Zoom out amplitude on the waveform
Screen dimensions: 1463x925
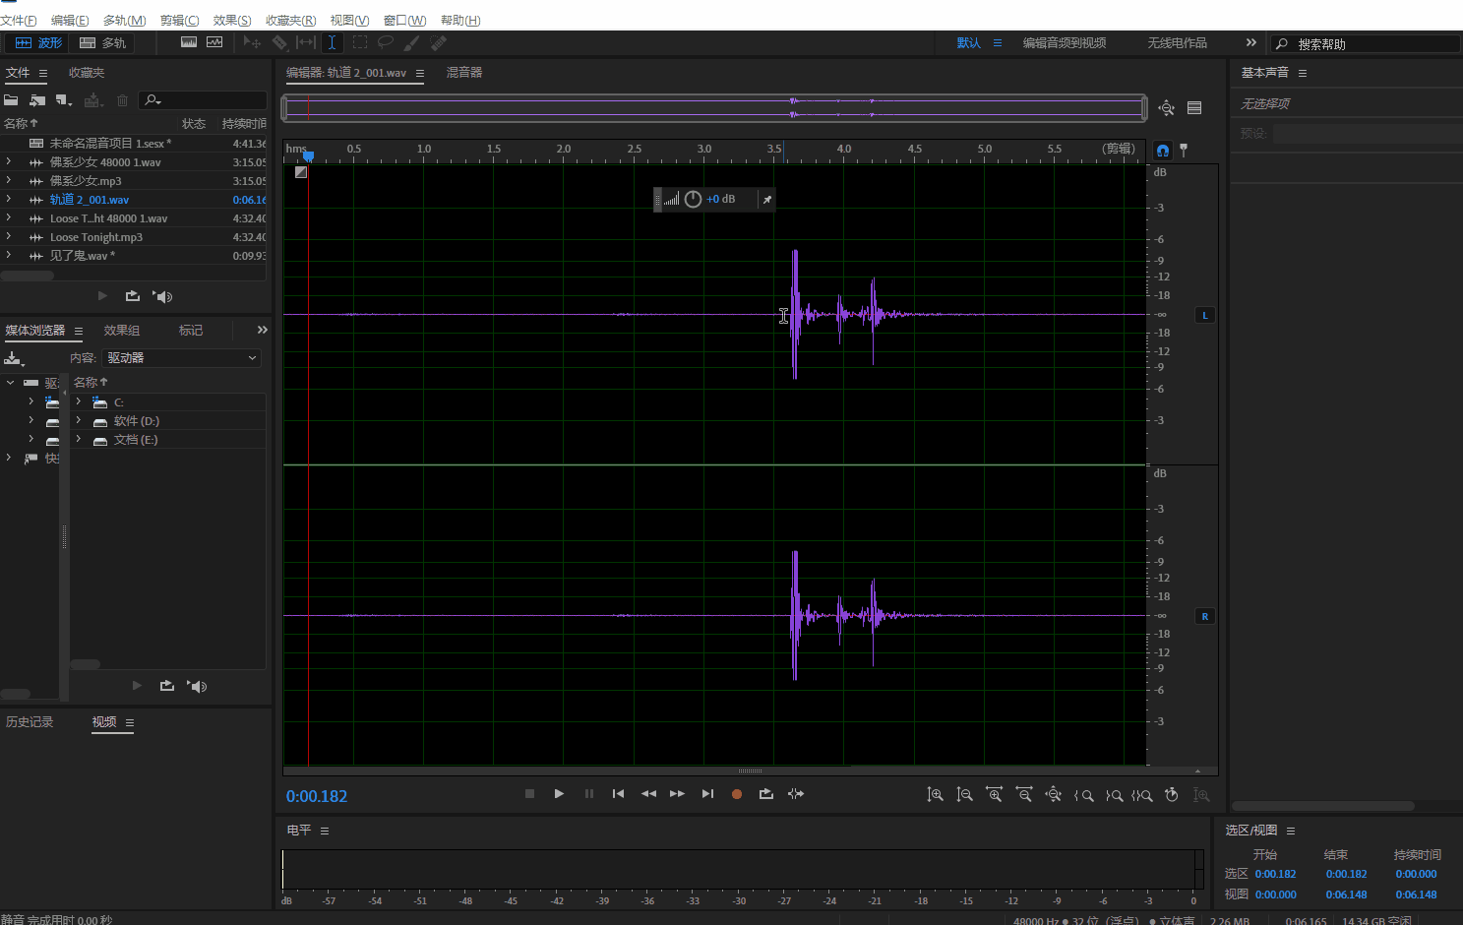[x=964, y=794]
